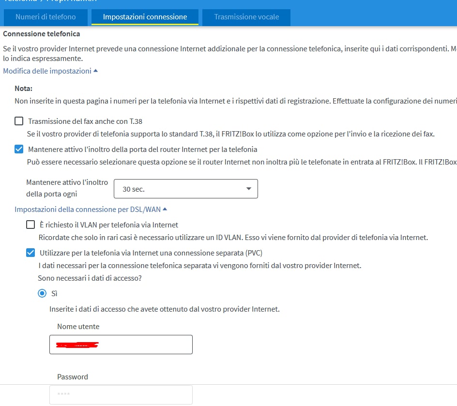The image size is (457, 406).
Task: Collapse the Modifica delle impostazioni section
Action: coord(50,71)
